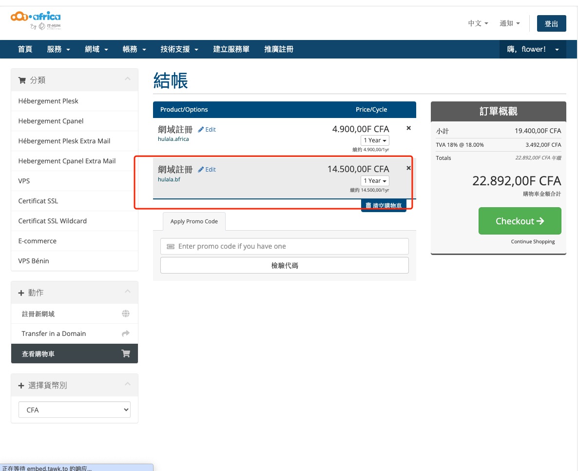578x471 pixels.
Task: Click the green Checkout button
Action: point(520,220)
